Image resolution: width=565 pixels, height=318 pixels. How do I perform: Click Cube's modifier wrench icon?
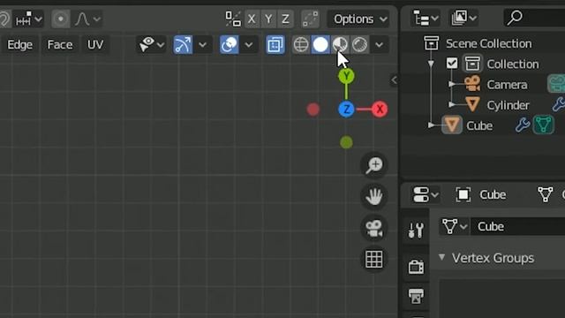[523, 125]
